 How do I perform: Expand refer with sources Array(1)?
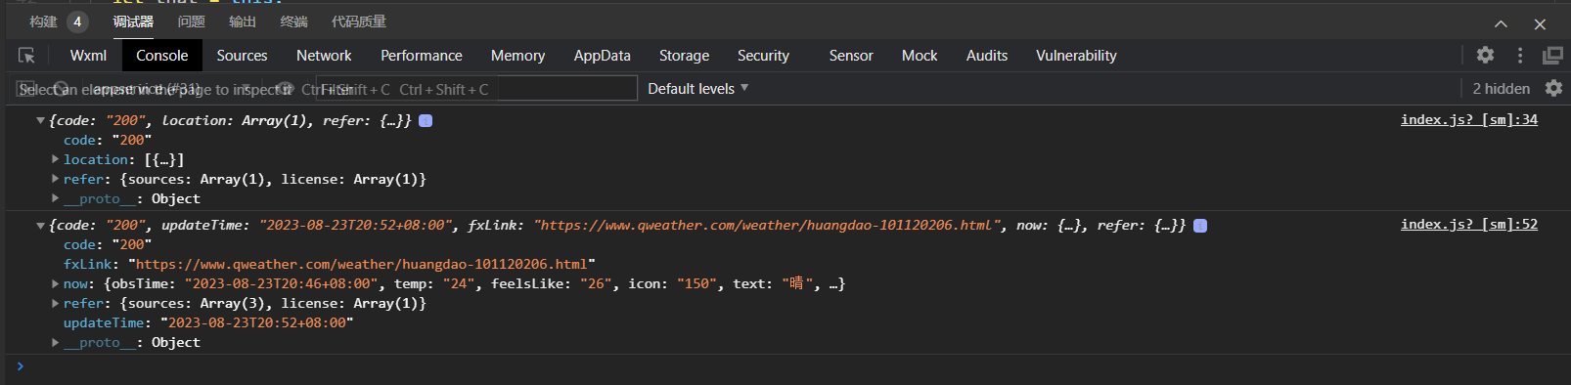point(56,179)
